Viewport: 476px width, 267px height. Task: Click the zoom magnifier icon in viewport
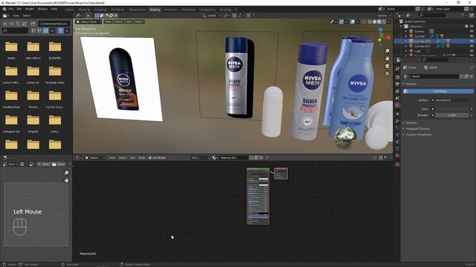(x=387, y=51)
